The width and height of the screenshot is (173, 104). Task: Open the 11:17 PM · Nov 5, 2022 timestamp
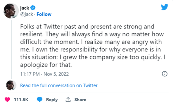pos(44,74)
